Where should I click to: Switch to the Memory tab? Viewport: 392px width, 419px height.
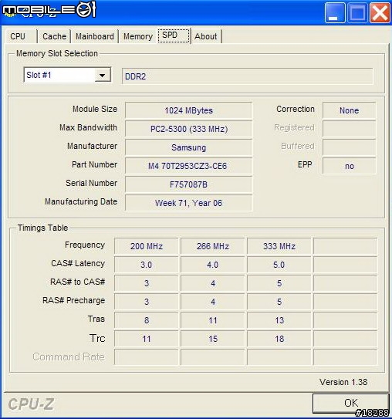click(138, 36)
